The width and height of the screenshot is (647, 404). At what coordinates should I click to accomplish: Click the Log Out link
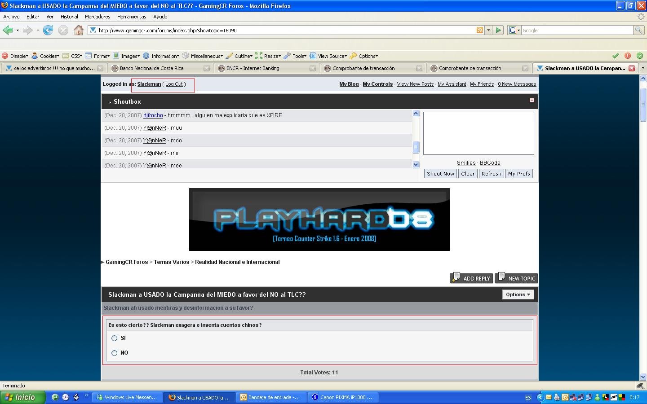coord(174,84)
